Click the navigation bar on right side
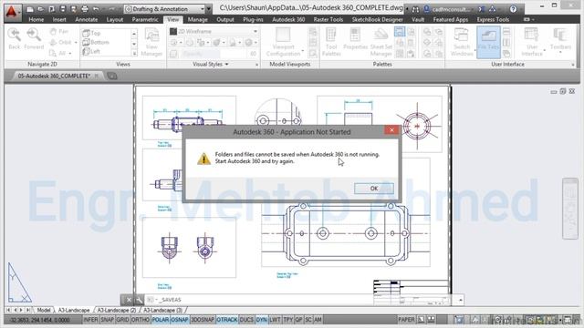The height and width of the screenshot is (328, 584). (x=569, y=209)
